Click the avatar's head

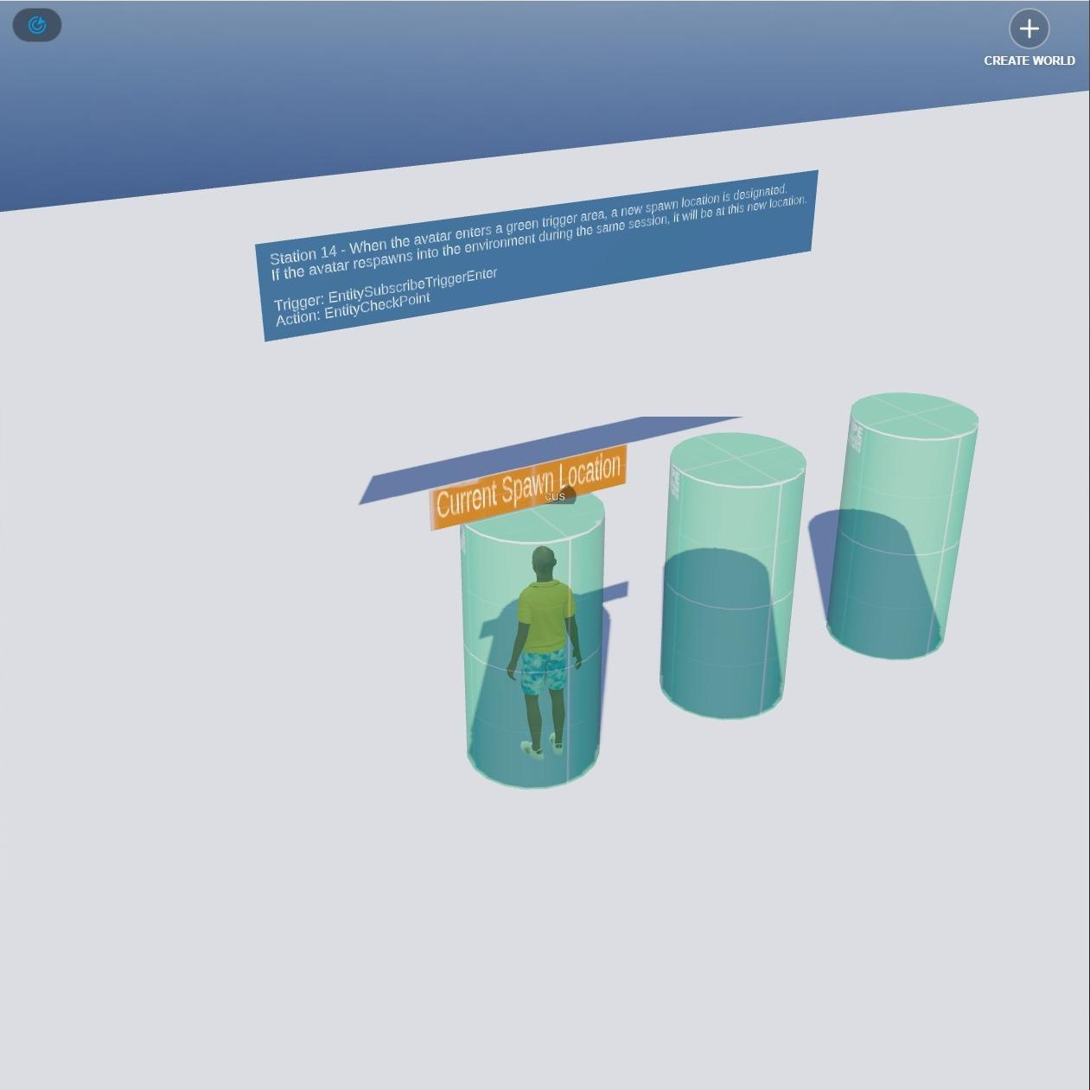[x=543, y=562]
